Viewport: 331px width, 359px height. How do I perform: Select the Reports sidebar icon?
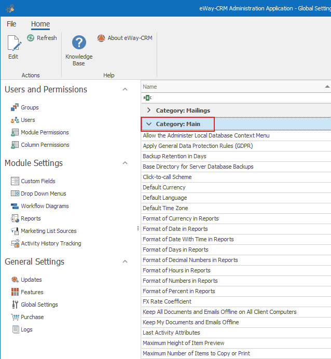[15, 218]
